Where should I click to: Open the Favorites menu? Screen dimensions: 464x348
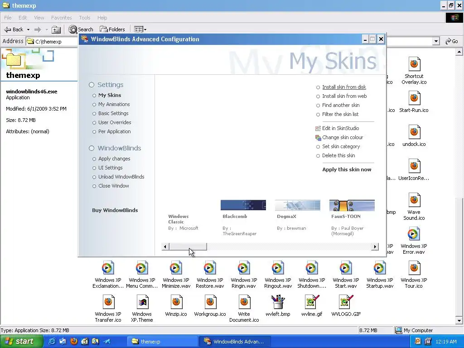point(61,18)
